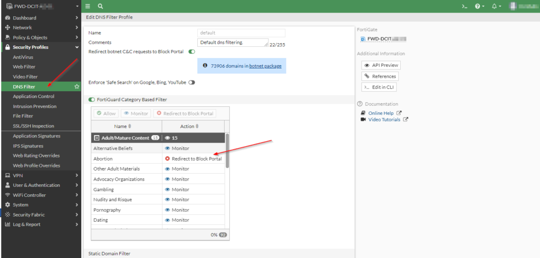The height and width of the screenshot is (258, 540).
Task: Click Edit in CLI button
Action: 379,87
